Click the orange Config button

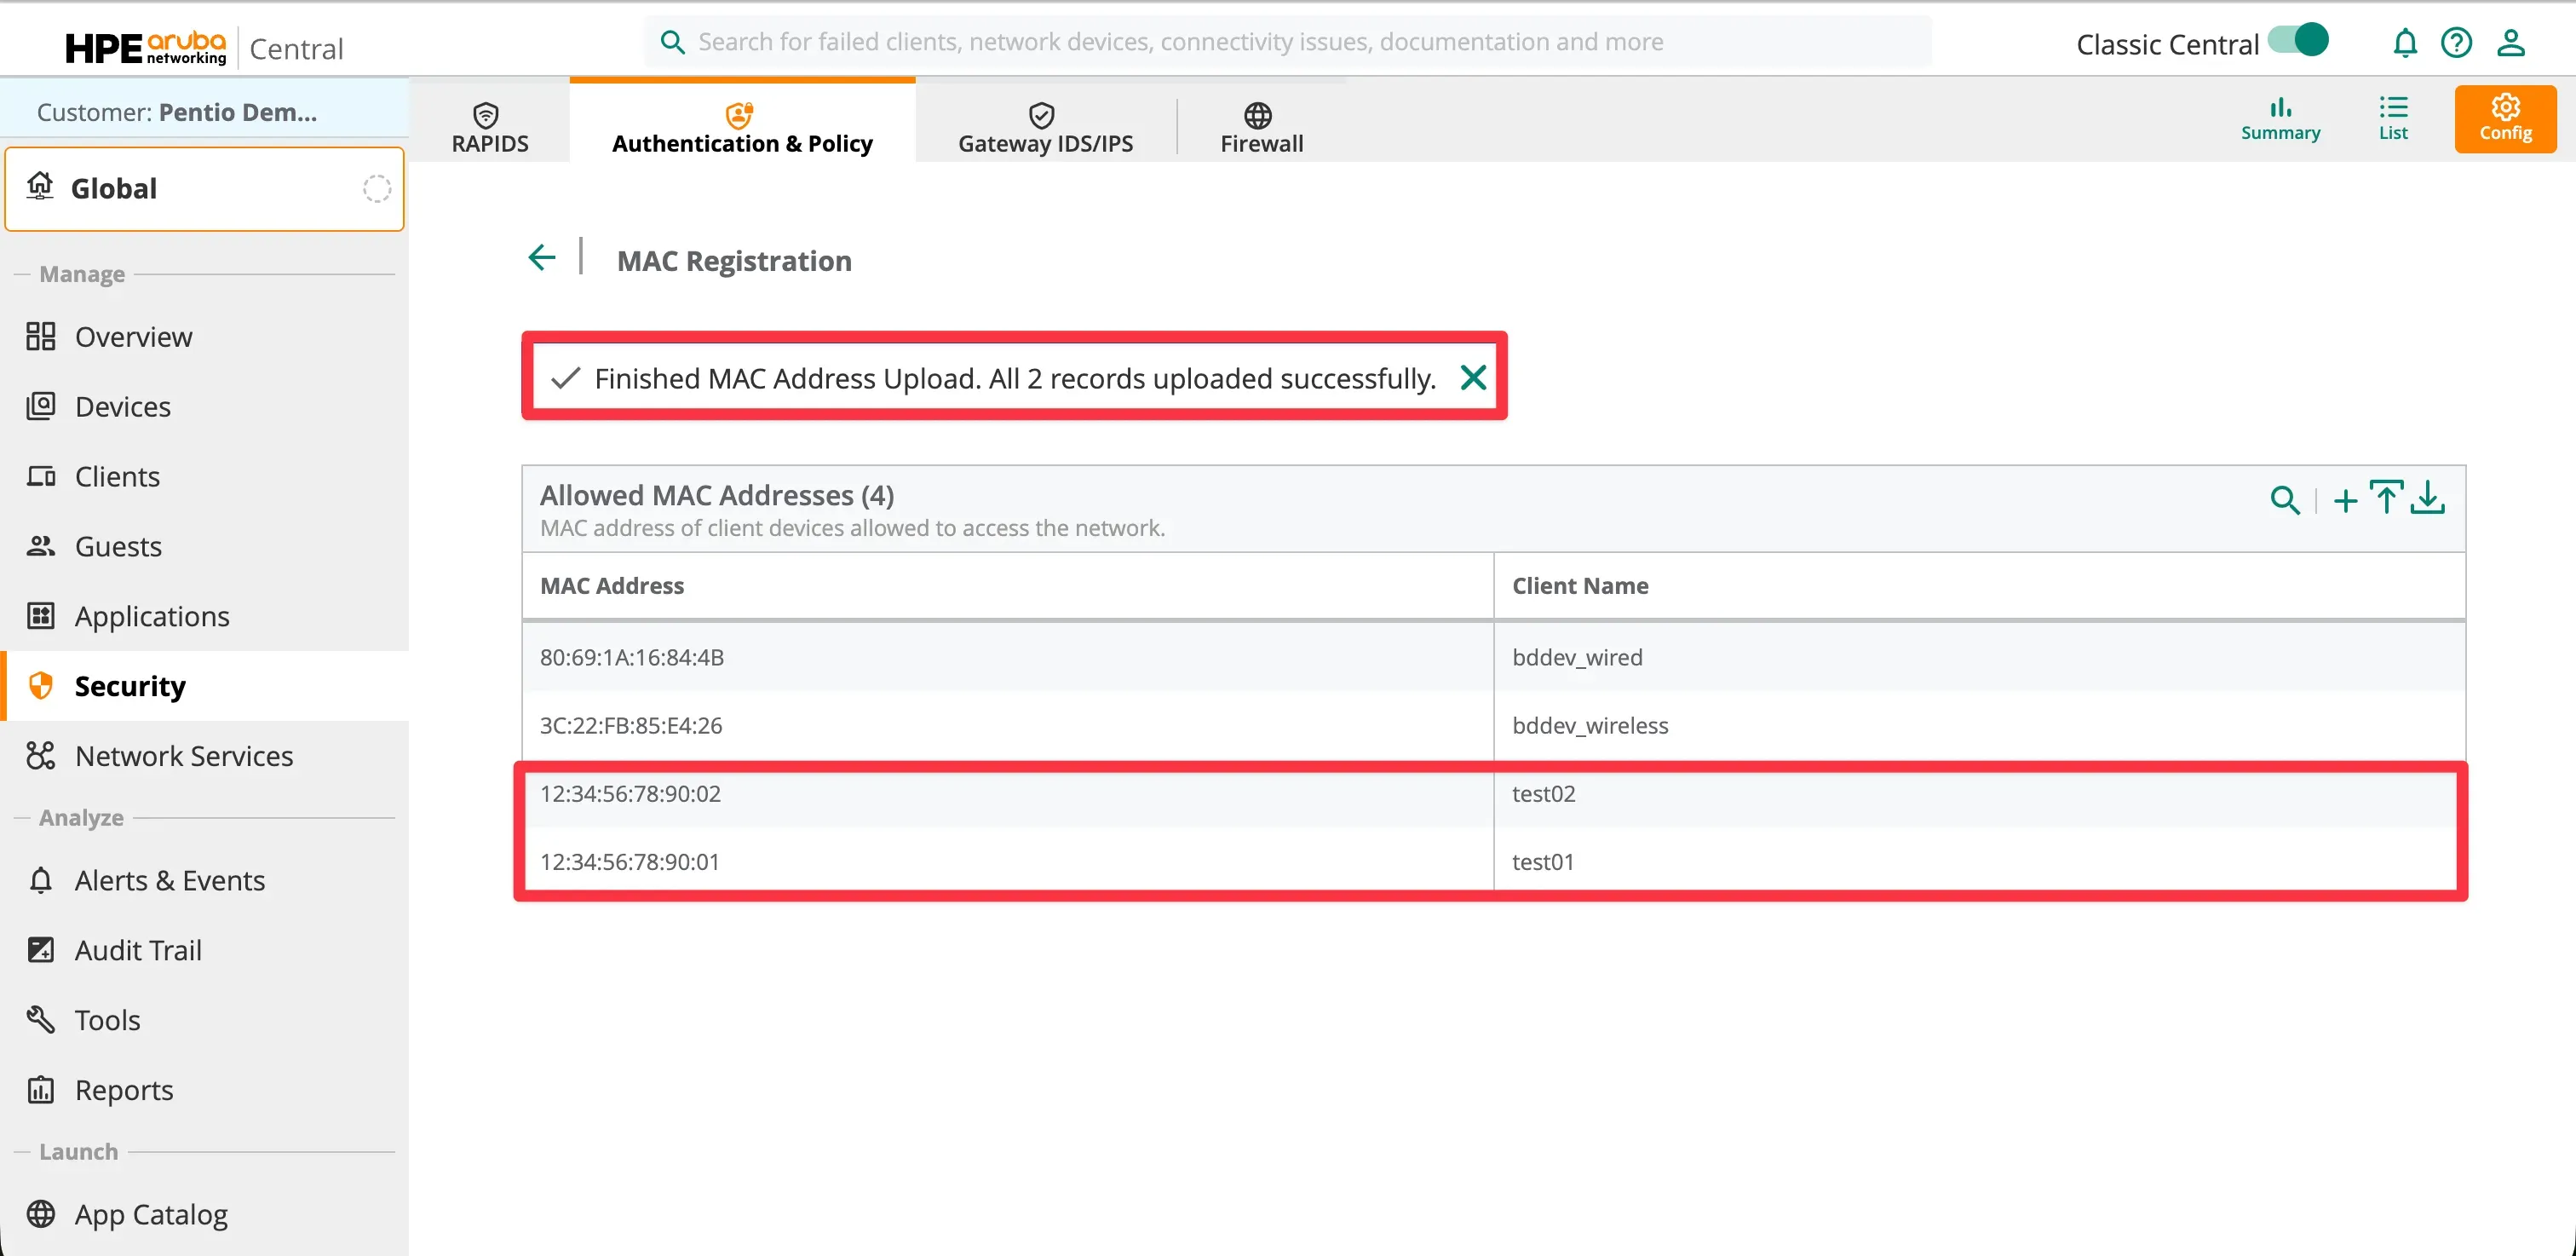pyautogui.click(x=2505, y=118)
